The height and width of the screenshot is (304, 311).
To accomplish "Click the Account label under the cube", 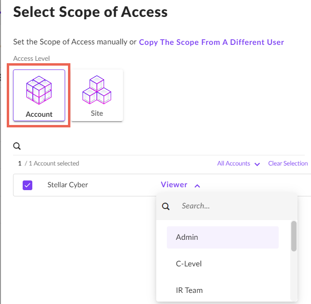I will pyautogui.click(x=39, y=114).
